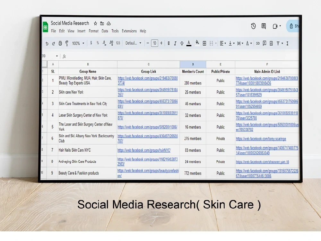Open the Edit menu
This screenshot has width=321, height=241.
pos(62,31)
